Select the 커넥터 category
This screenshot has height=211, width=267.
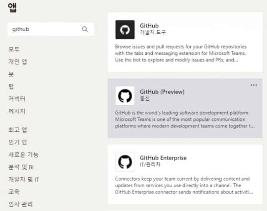17,99
